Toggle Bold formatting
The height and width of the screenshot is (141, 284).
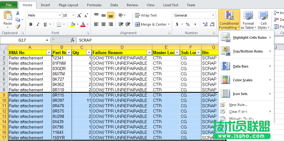[x=31, y=24]
